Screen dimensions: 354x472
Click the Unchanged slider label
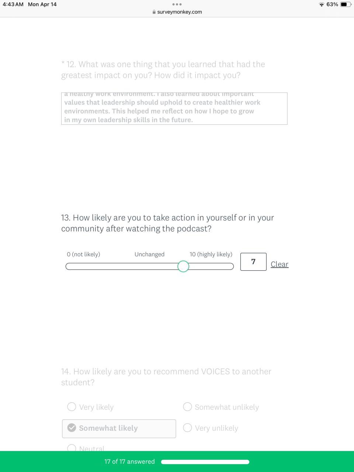pyautogui.click(x=149, y=254)
